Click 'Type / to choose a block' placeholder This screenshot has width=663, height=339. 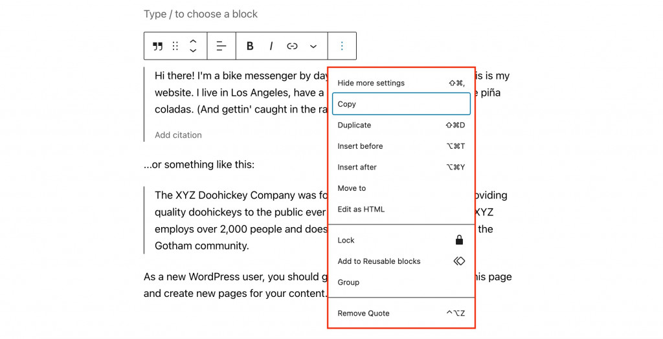coord(201,14)
